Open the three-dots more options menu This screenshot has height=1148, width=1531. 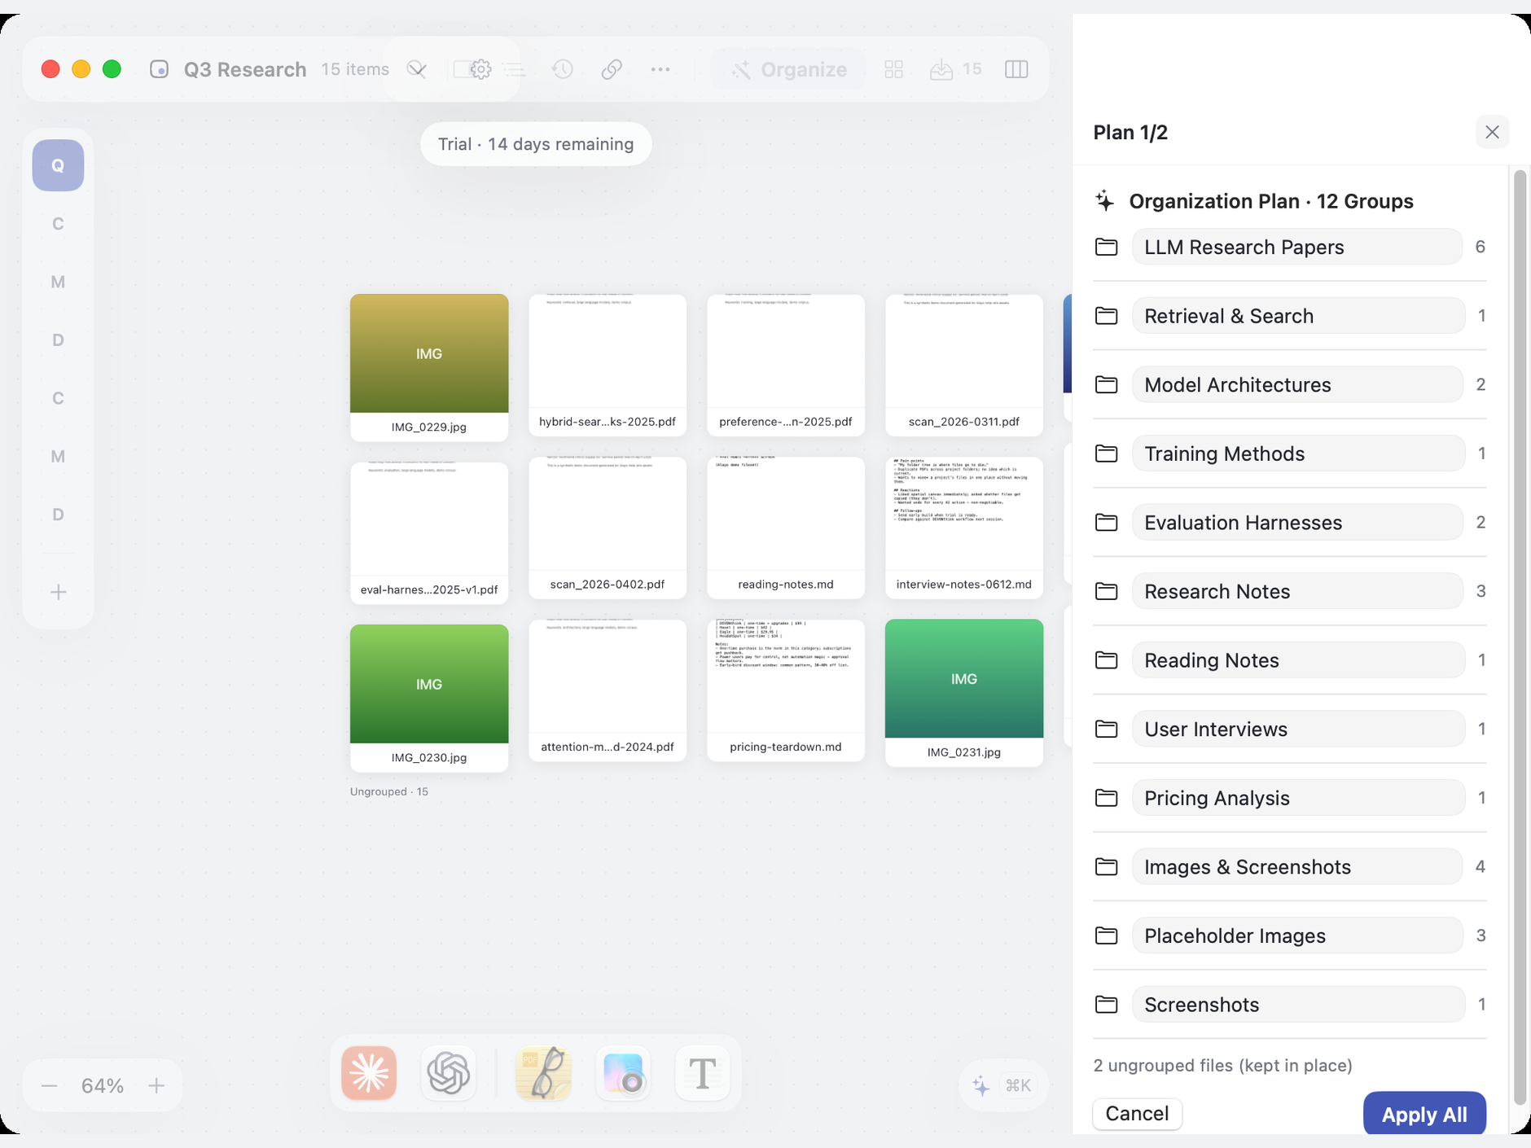point(660,69)
